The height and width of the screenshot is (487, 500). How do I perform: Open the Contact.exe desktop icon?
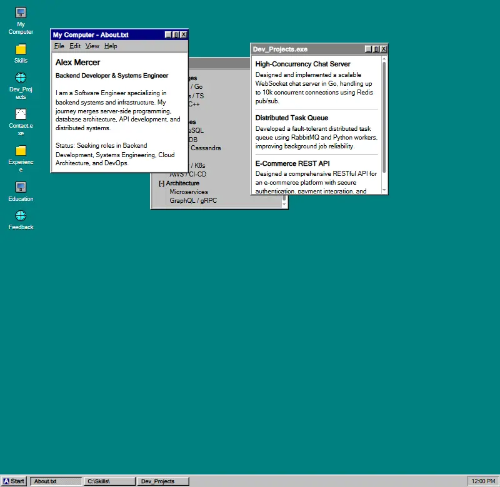coord(21,122)
